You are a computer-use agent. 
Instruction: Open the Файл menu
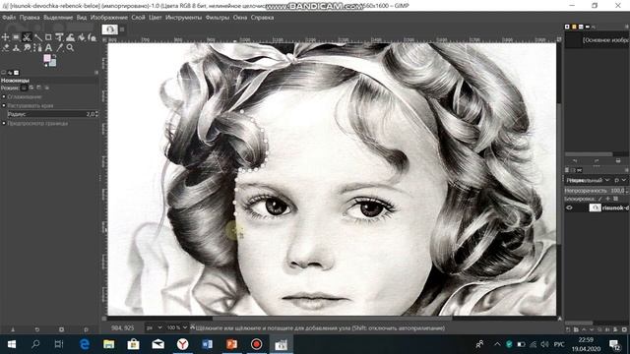tap(9, 18)
